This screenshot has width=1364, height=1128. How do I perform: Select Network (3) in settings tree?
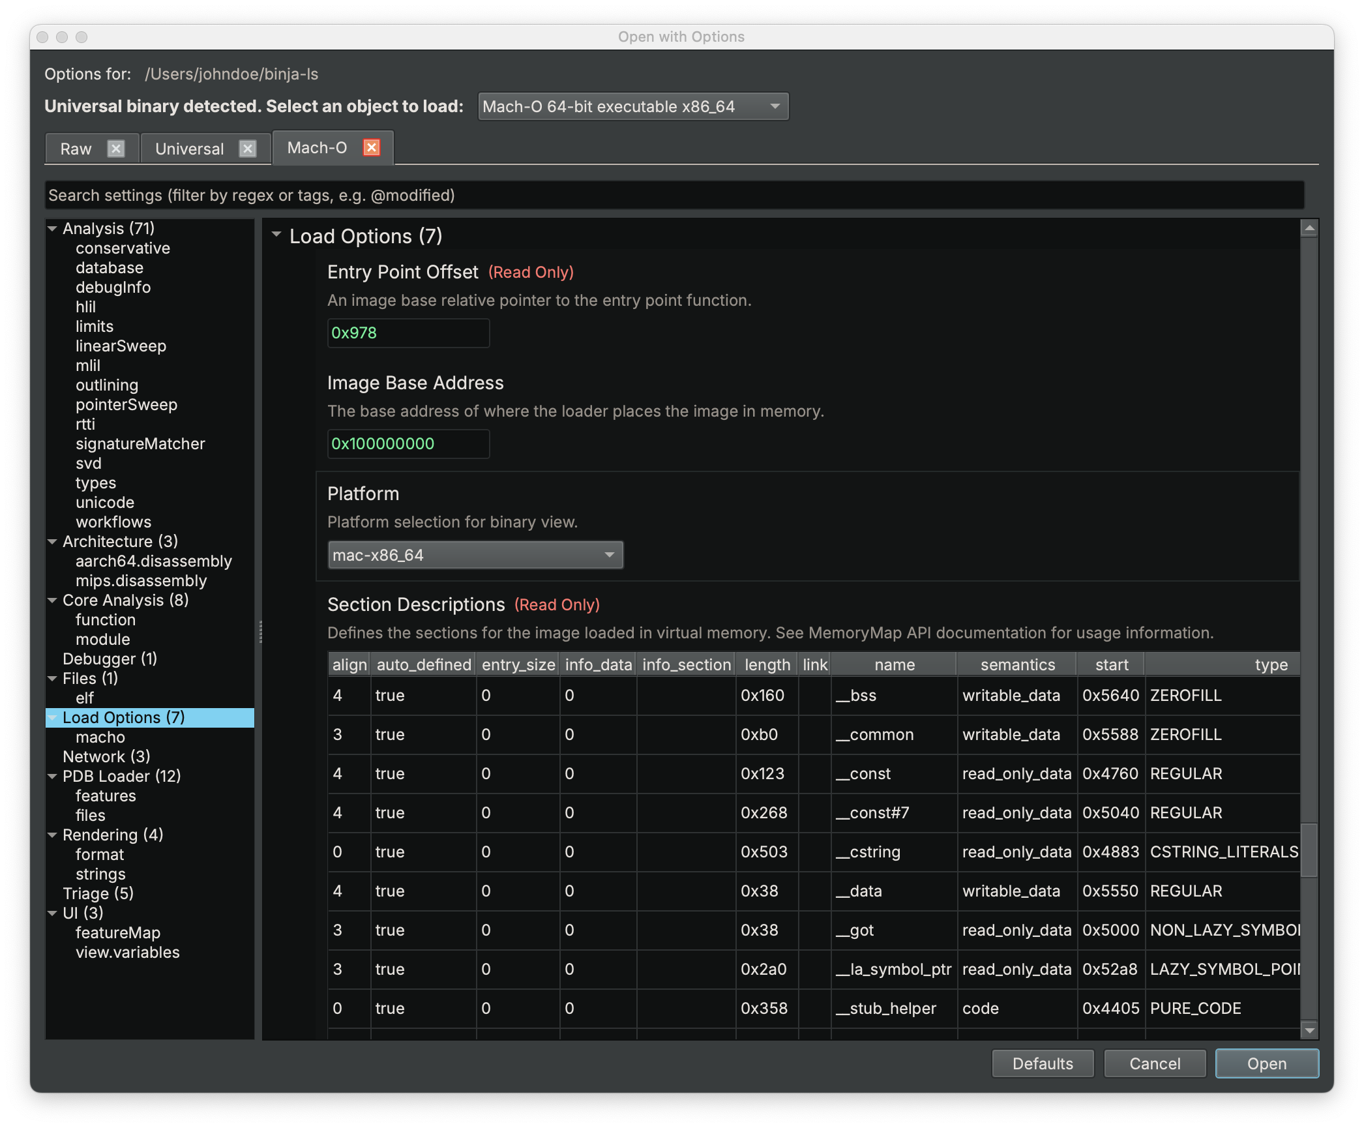pyautogui.click(x=106, y=757)
